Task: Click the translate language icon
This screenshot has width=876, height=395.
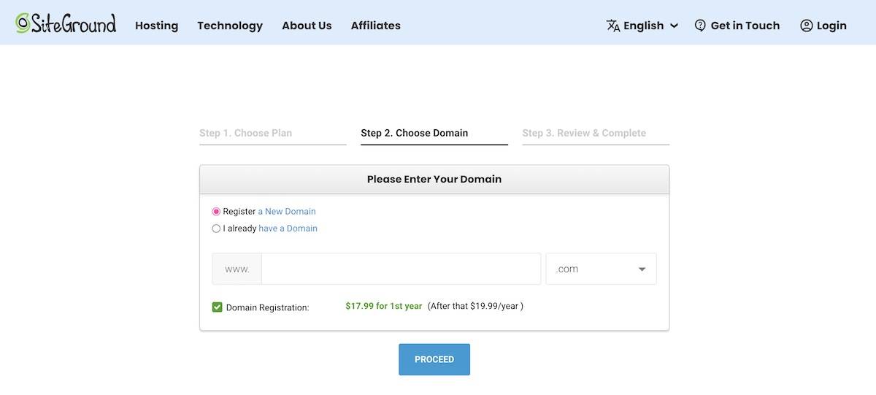Action: tap(613, 26)
